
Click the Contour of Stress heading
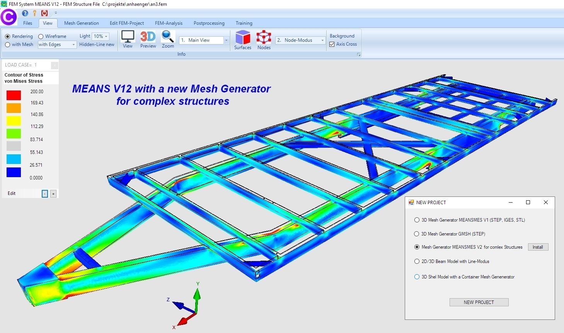point(24,75)
